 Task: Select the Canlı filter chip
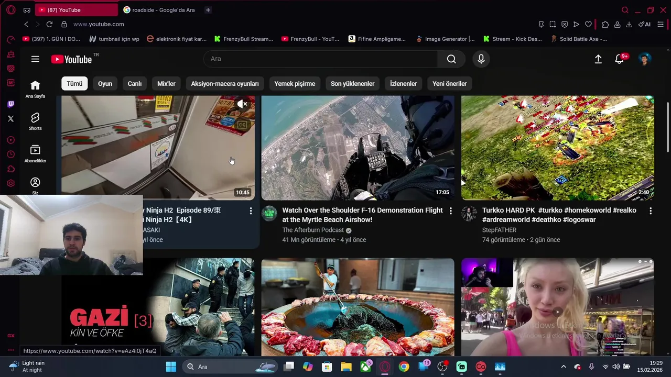135,84
